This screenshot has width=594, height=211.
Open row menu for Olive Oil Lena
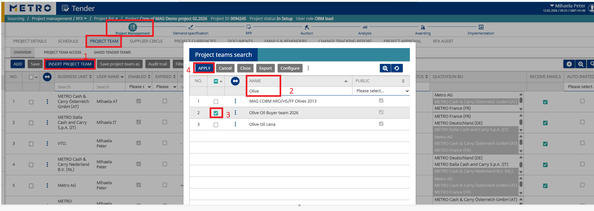[235, 124]
